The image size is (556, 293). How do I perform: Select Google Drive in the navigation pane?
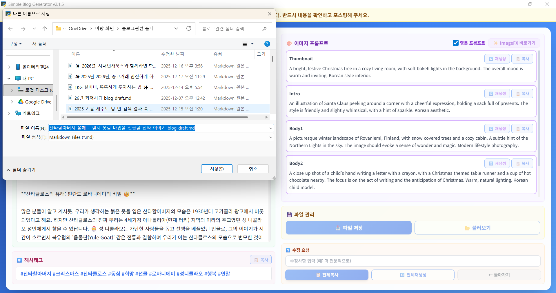click(x=38, y=102)
